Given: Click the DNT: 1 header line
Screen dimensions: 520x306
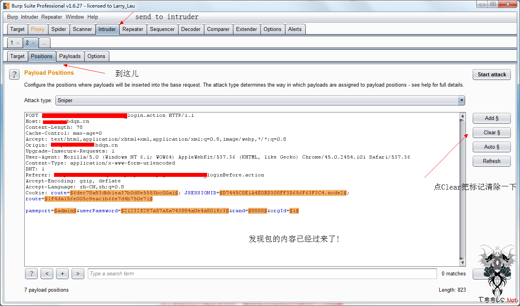Looking at the screenshot, I should (x=35, y=169).
